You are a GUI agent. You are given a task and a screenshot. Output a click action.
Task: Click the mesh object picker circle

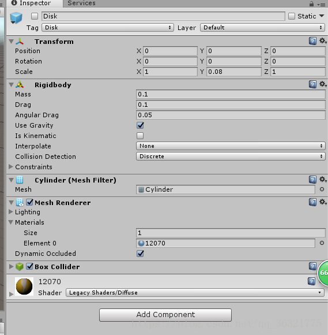(x=322, y=189)
